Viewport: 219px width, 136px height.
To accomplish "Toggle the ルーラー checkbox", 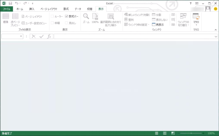I will pos(52,16).
